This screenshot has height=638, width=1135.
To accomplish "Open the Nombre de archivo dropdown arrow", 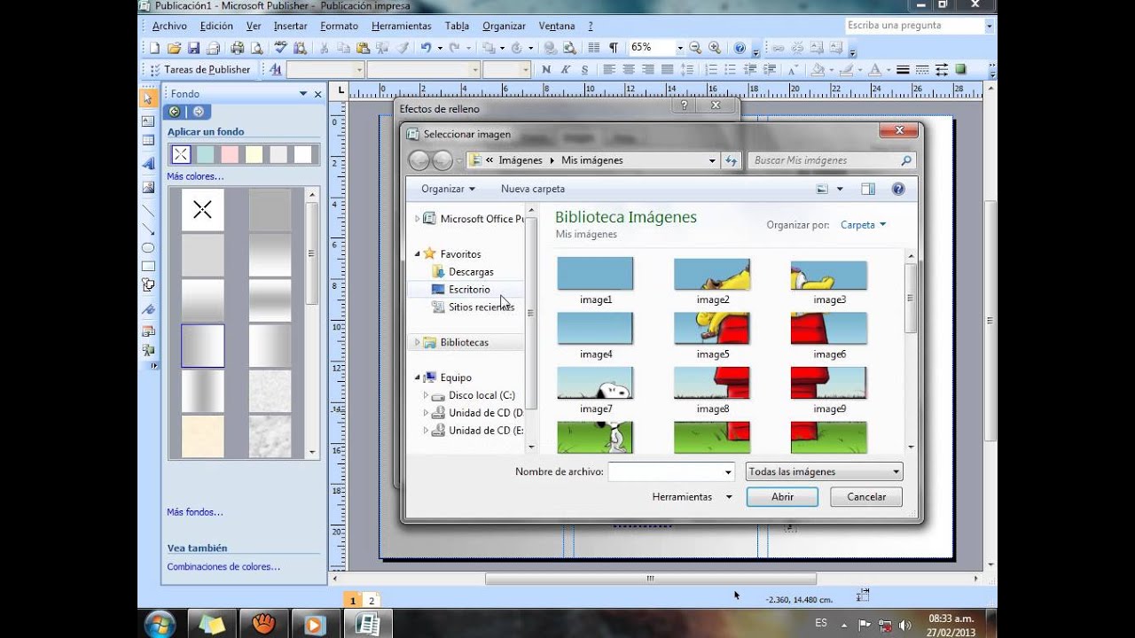I will coord(728,472).
